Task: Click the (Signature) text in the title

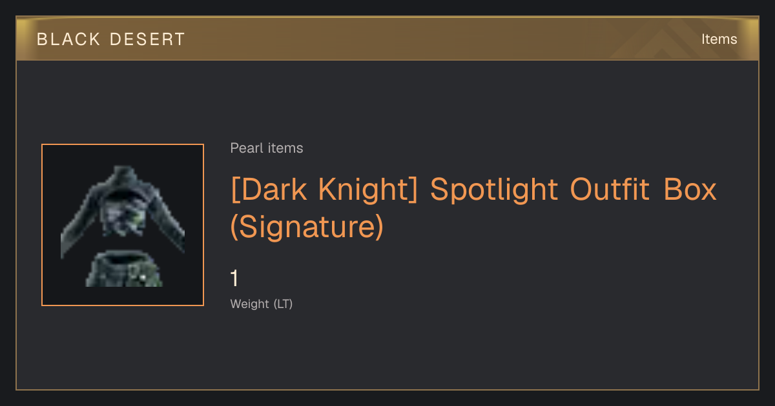Action: 307,226
